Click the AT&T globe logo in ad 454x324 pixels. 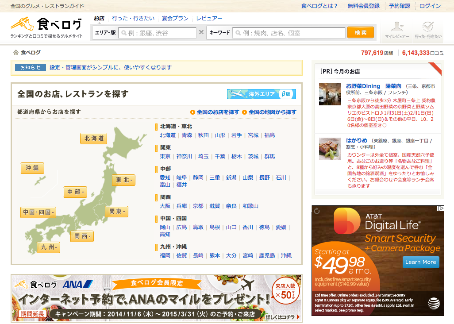(434, 304)
